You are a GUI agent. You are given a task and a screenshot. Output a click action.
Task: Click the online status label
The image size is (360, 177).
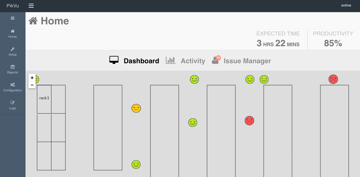[346, 5]
